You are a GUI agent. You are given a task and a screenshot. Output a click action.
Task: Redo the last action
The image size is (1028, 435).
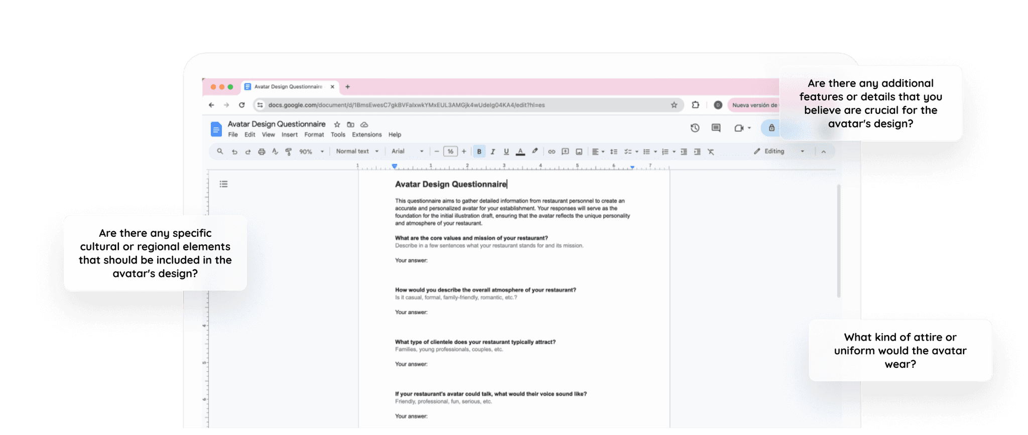pos(248,152)
